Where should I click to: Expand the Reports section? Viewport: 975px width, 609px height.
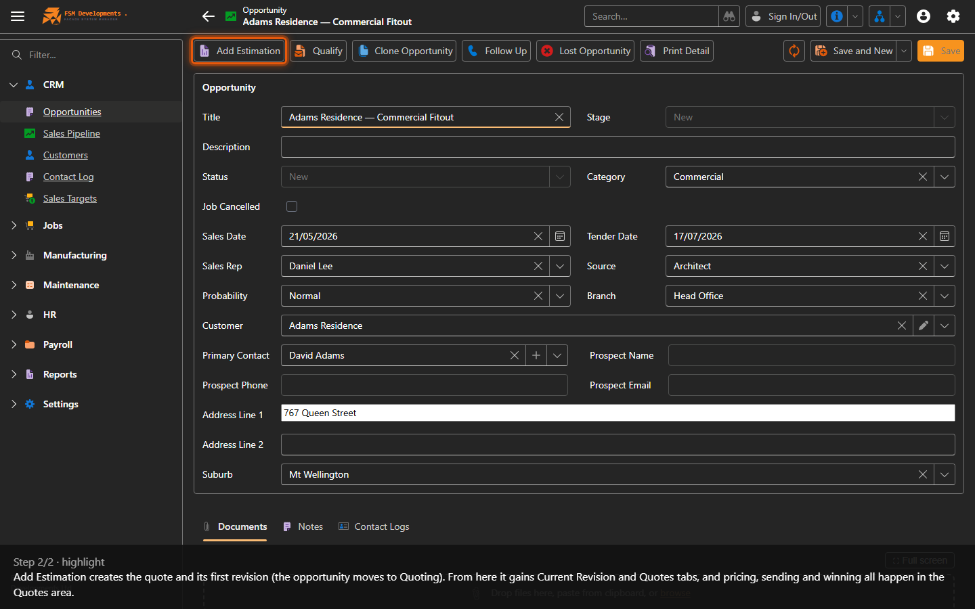[14, 374]
